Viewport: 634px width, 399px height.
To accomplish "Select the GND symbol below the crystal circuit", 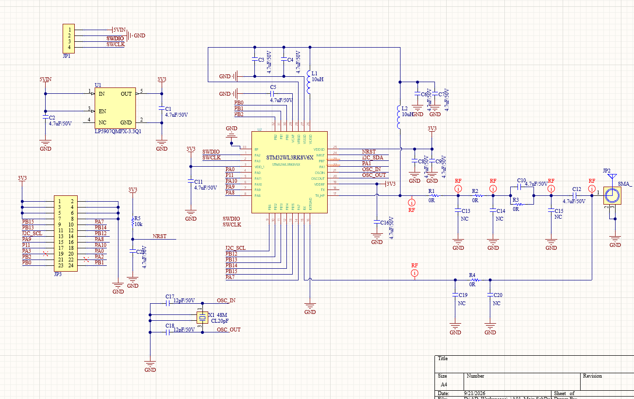I will tap(150, 365).
